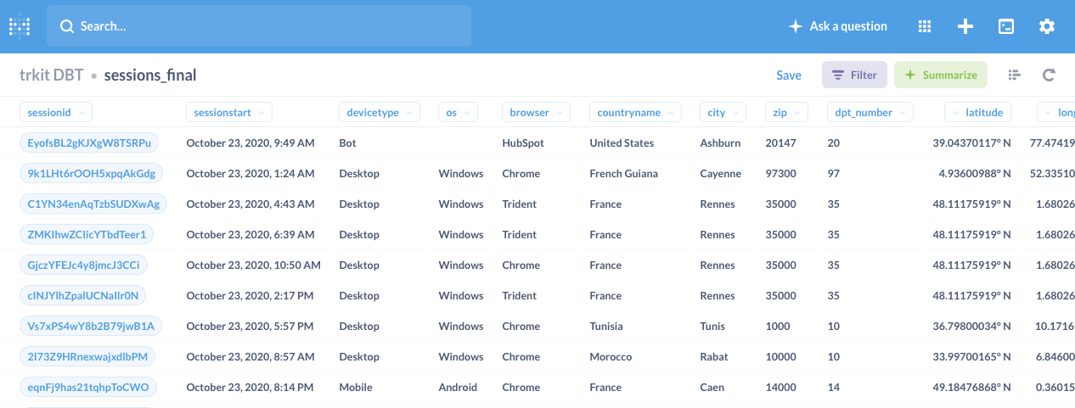Click the notebook editor icon
1075x408 pixels.
click(1014, 75)
